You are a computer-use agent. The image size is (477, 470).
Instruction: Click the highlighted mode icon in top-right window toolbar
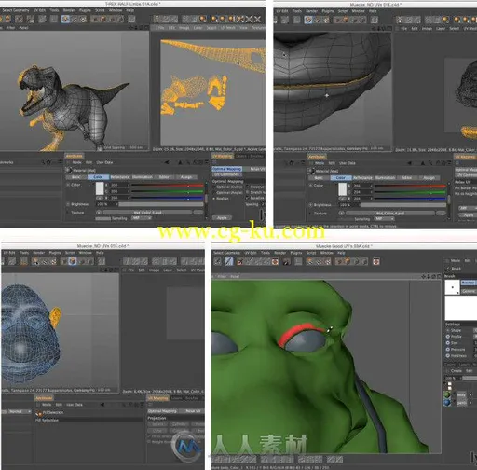308,20
